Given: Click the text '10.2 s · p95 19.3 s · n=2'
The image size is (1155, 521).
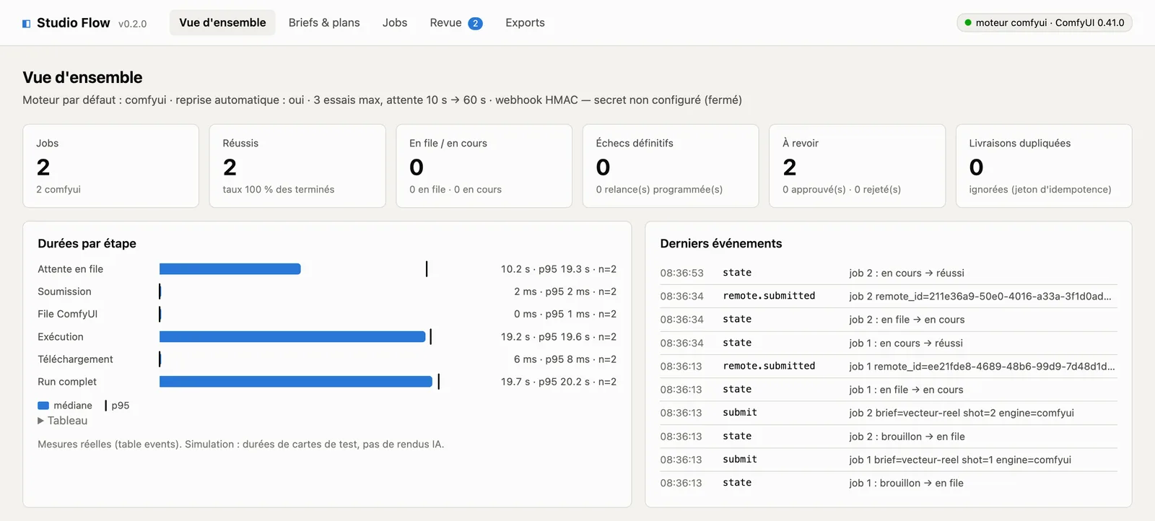Looking at the screenshot, I should [x=559, y=269].
